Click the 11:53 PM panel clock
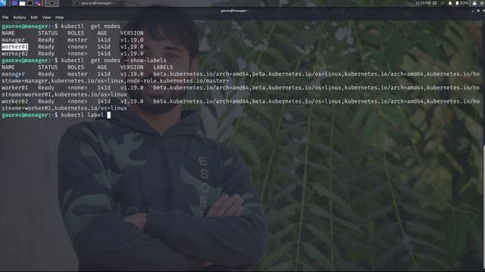Image resolution: width=485 pixels, height=272 pixels. click(x=423, y=3)
